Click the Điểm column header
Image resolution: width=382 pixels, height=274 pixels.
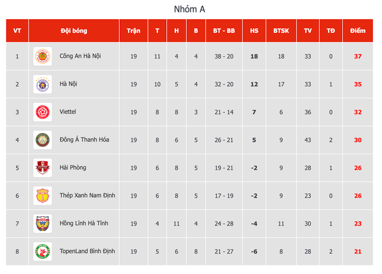[358, 31]
